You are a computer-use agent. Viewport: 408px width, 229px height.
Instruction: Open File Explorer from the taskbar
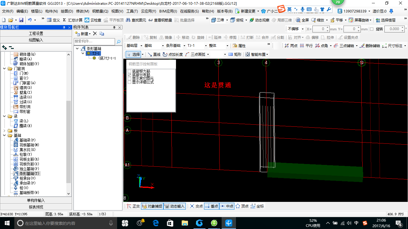pos(185,223)
